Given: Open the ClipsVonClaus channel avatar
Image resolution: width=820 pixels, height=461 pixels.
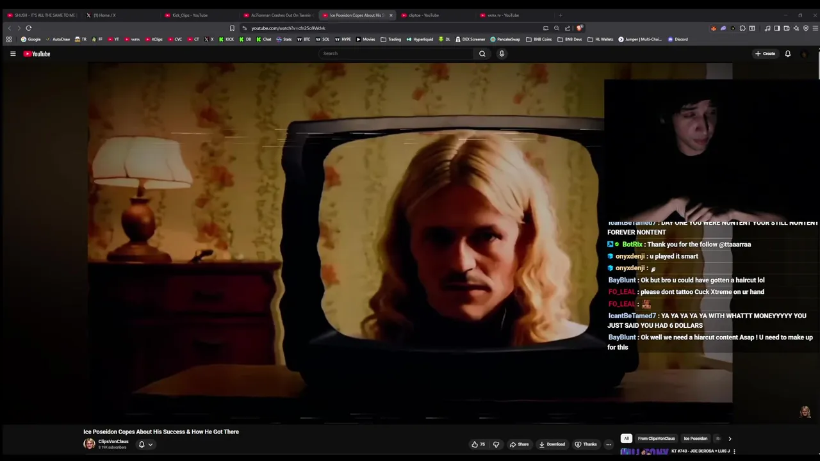Looking at the screenshot, I should pyautogui.click(x=90, y=444).
